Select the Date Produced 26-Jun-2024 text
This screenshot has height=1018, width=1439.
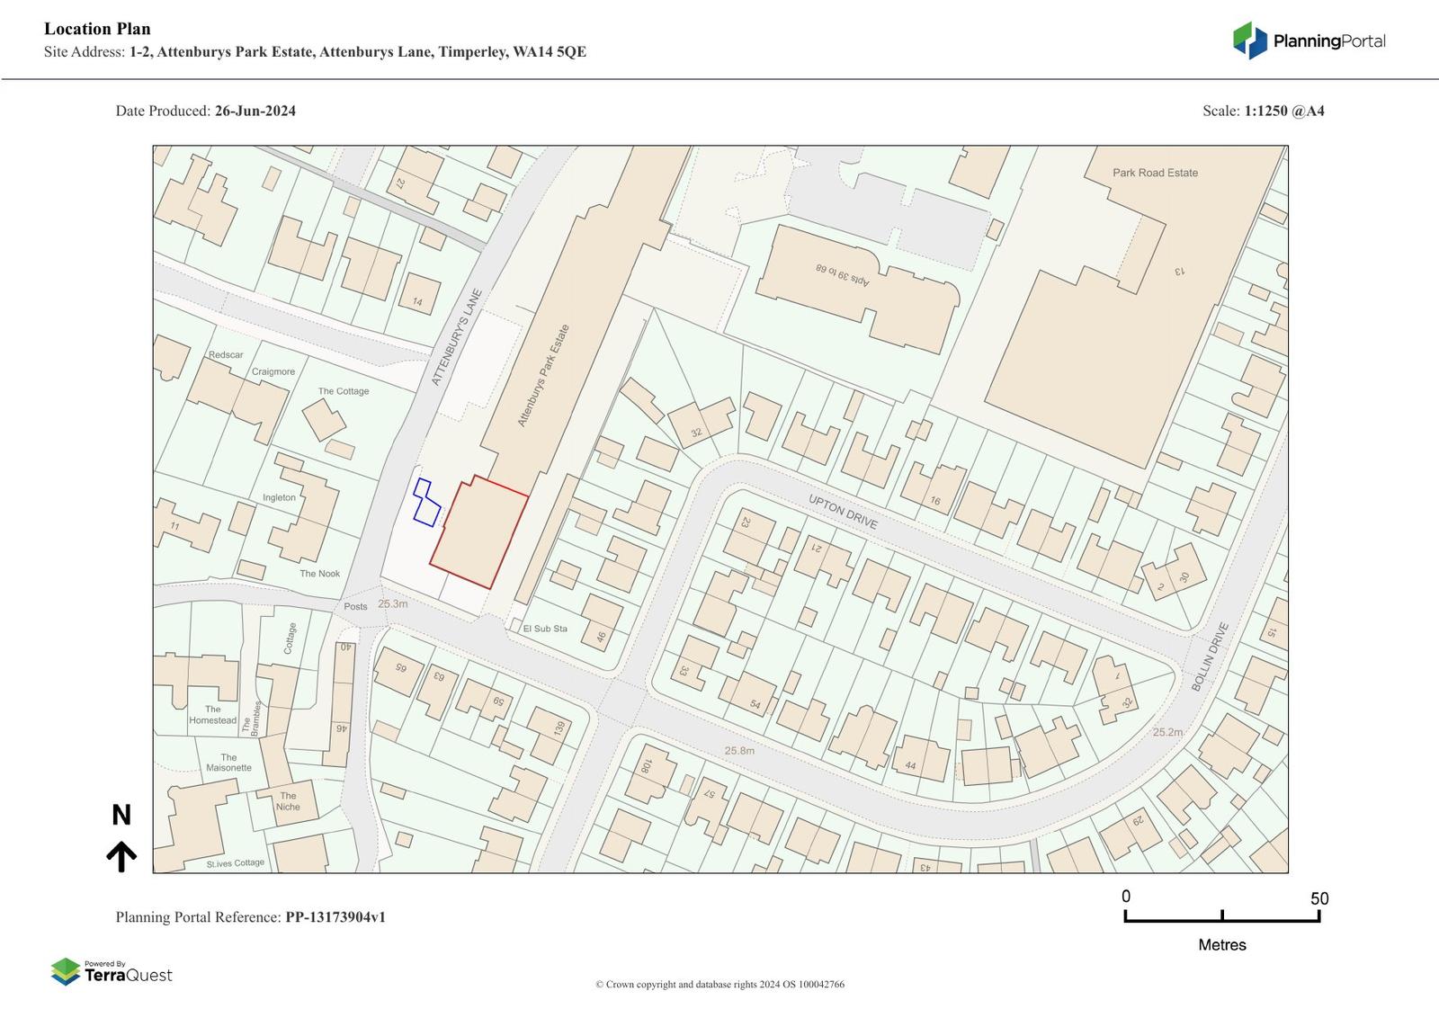pyautogui.click(x=205, y=112)
